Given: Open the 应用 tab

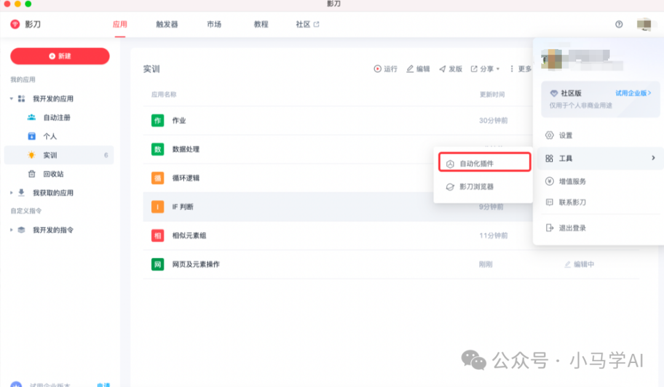Looking at the screenshot, I should point(120,24).
